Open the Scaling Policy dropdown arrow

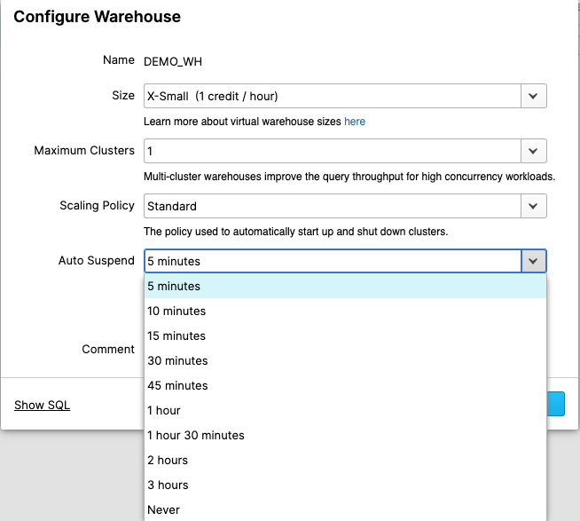point(533,206)
